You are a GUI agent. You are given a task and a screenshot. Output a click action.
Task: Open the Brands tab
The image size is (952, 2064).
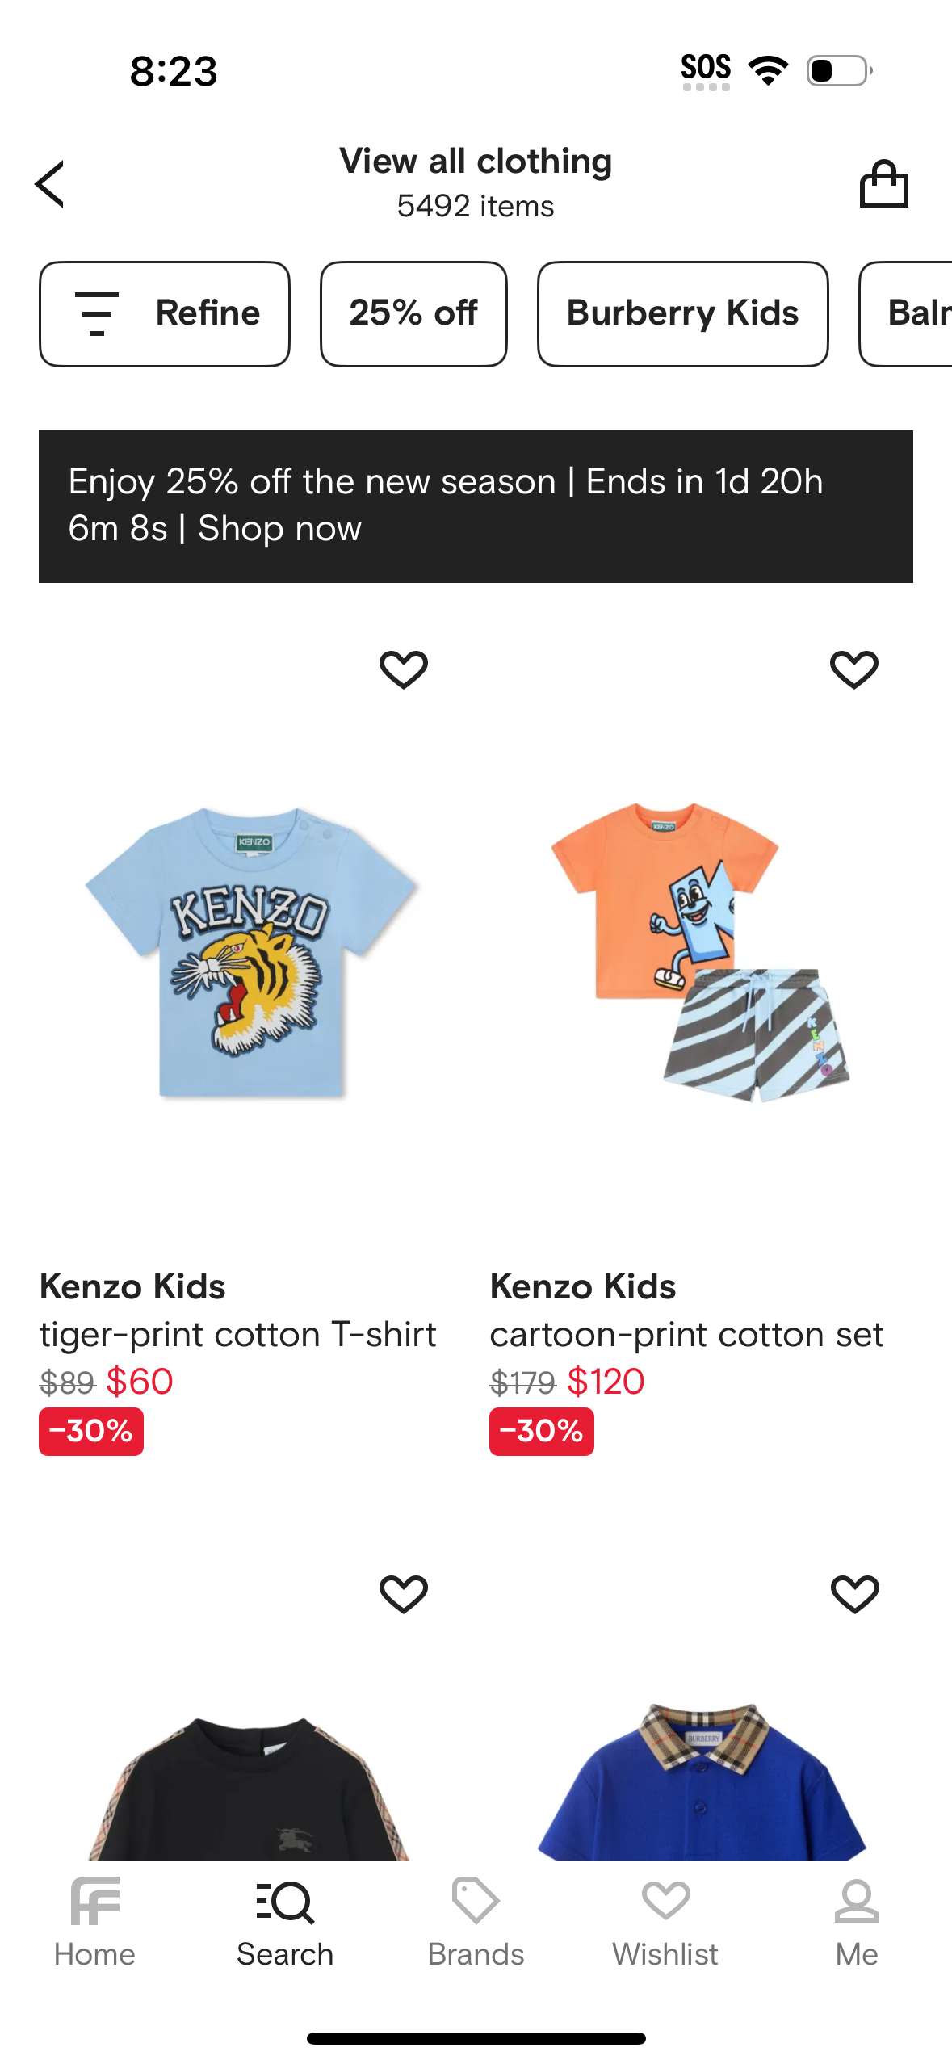pos(476,1923)
